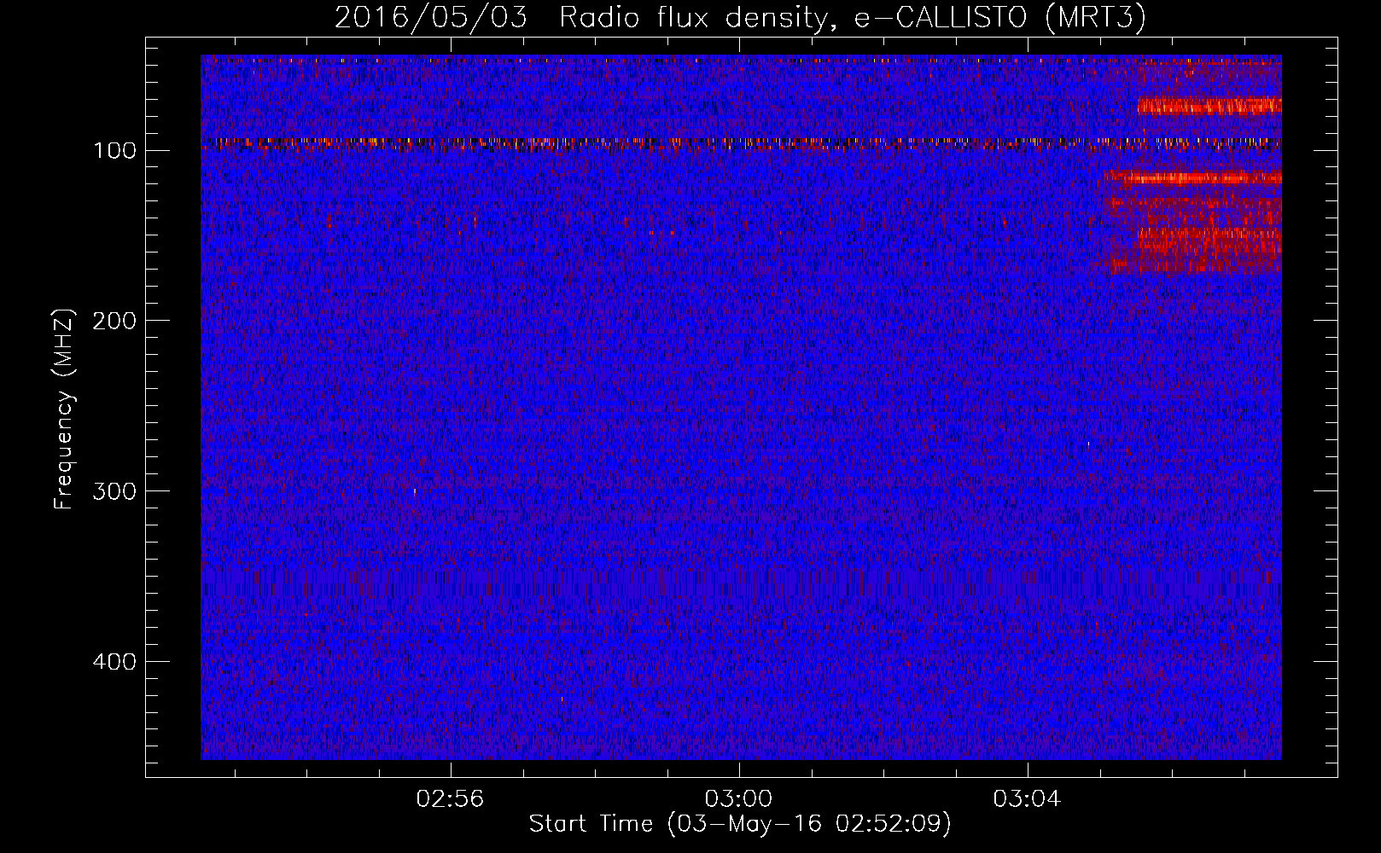This screenshot has height=853, width=1381.
Task: Click the 100 frequency tick label
Action: 115,151
